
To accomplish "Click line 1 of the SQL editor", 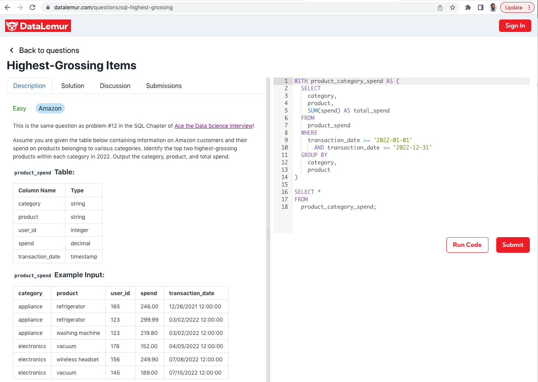I will tap(412, 81).
